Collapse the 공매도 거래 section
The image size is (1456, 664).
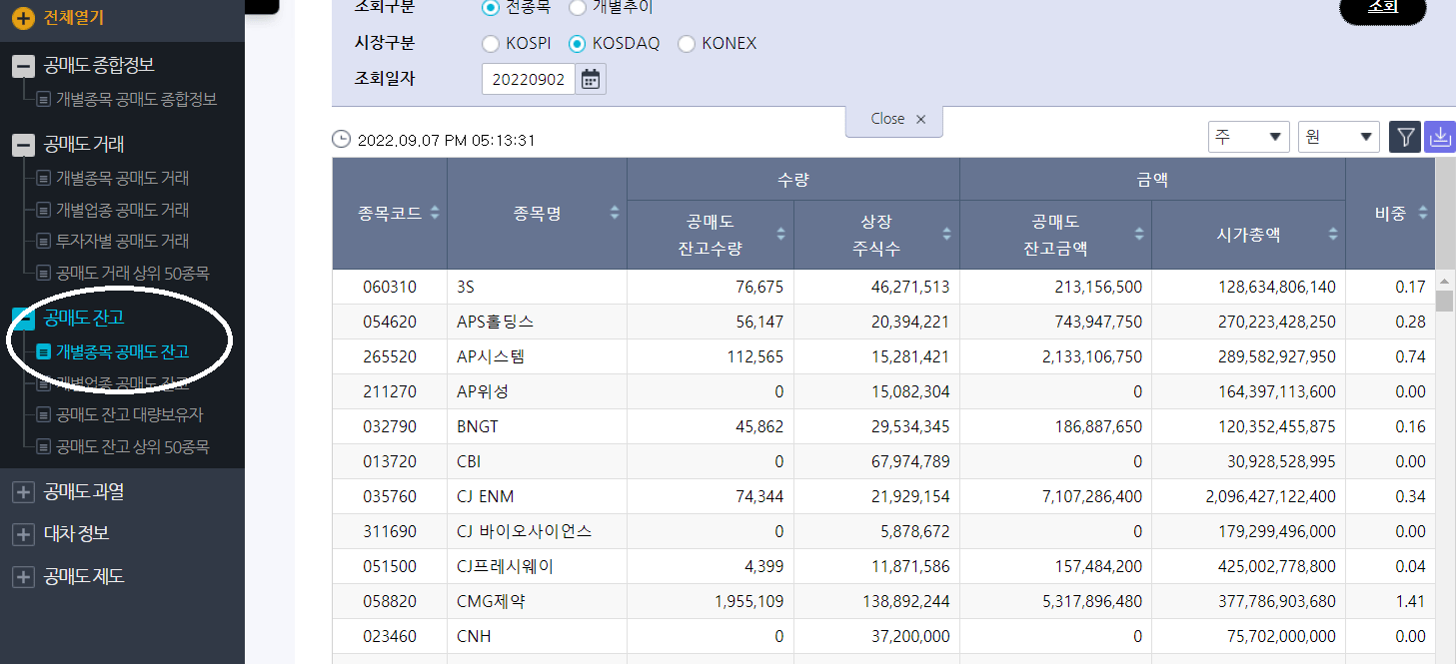(23, 145)
